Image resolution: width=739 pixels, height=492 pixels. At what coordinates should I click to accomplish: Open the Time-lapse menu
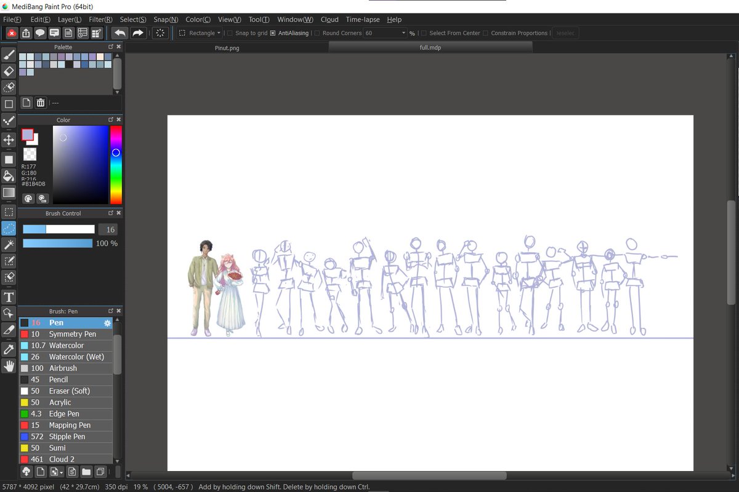[363, 20]
